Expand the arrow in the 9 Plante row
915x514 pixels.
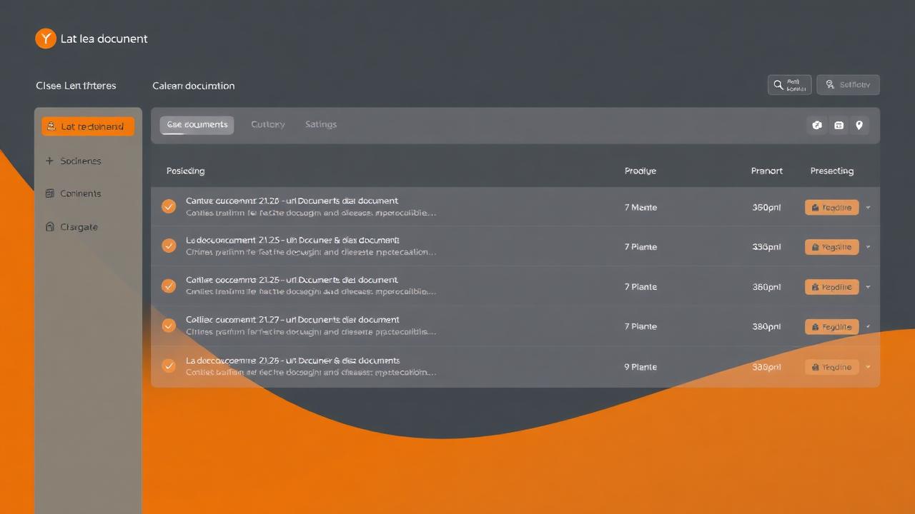pyautogui.click(x=868, y=367)
